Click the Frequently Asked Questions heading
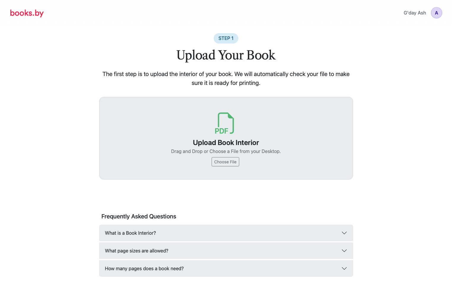452x301 pixels. coord(139,216)
